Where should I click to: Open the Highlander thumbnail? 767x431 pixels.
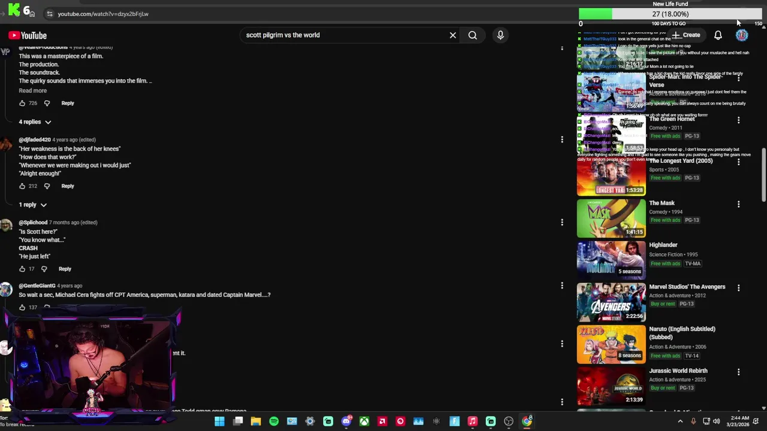[x=611, y=260]
